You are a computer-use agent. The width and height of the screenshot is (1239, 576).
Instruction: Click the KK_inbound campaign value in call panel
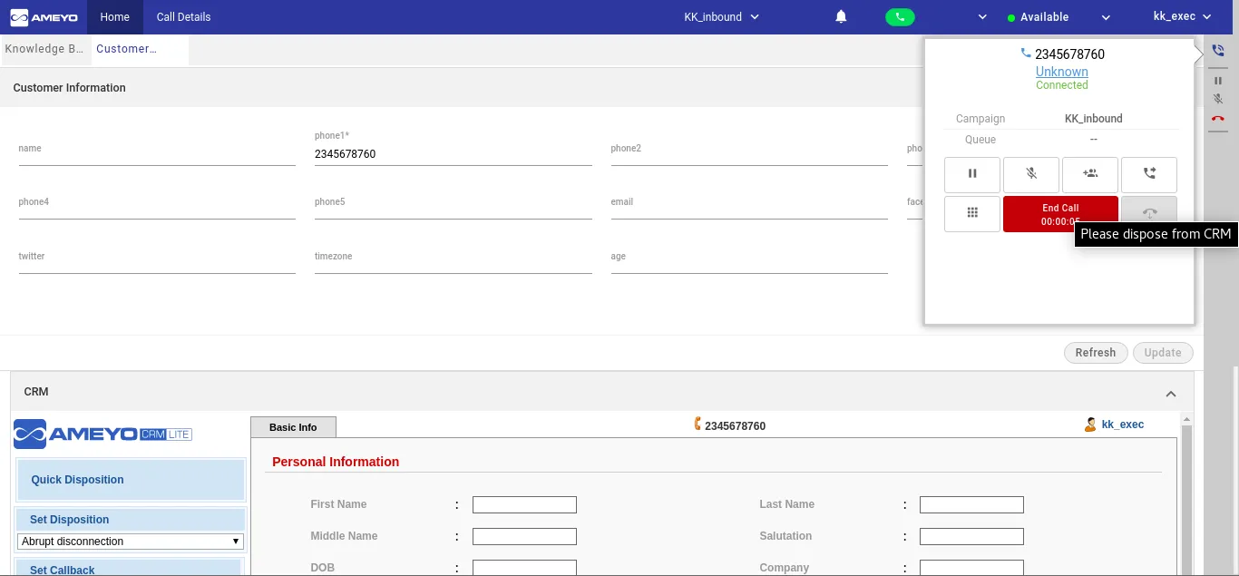pyautogui.click(x=1094, y=119)
